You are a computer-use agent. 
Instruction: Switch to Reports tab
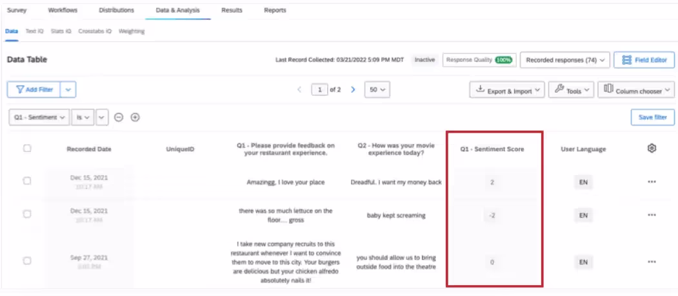[275, 10]
